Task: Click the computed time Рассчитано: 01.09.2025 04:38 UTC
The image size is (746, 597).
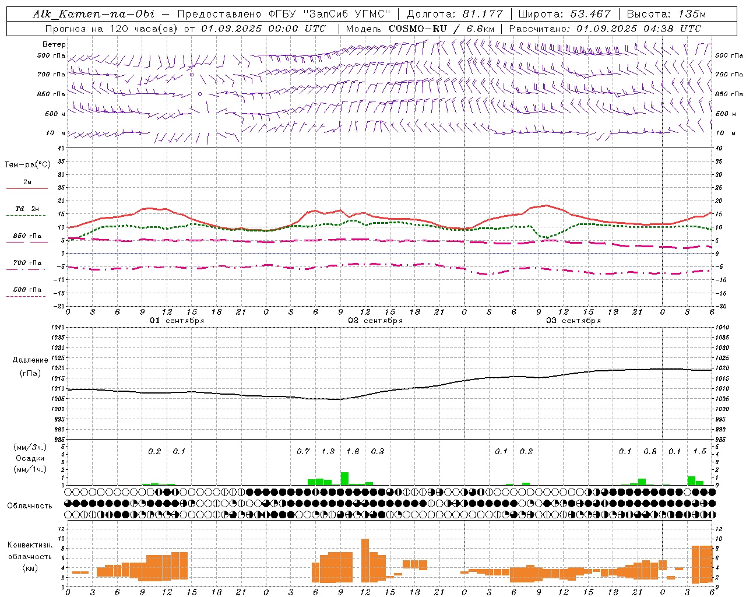Action: click(606, 29)
